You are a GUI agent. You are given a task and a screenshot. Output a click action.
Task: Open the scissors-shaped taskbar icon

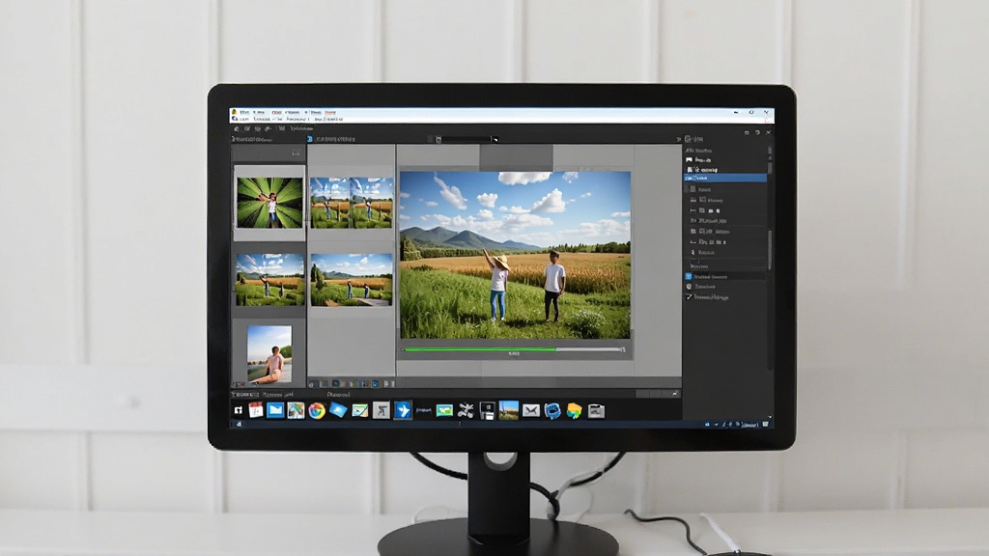click(466, 411)
